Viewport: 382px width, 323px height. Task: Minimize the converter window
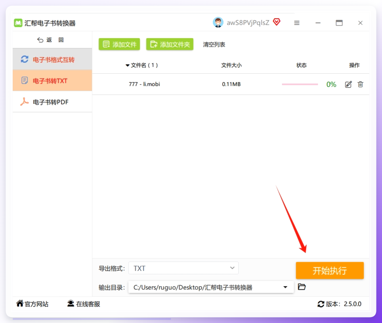[x=318, y=23]
